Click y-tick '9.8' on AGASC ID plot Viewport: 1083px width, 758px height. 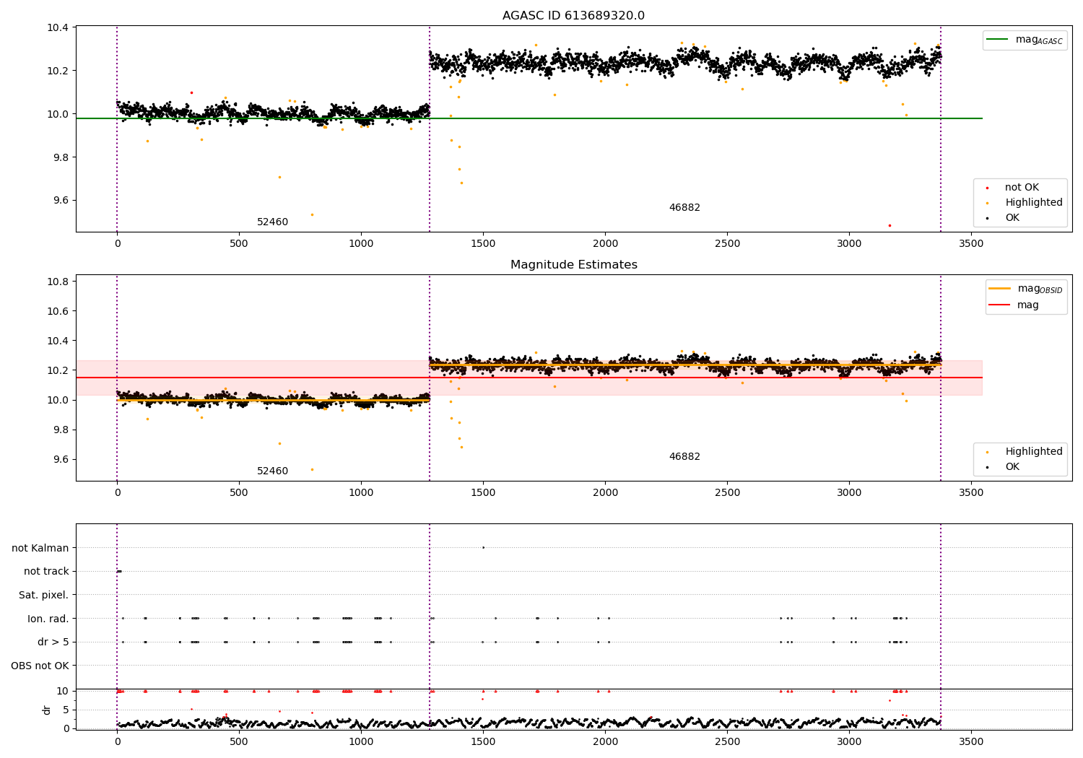[60, 157]
